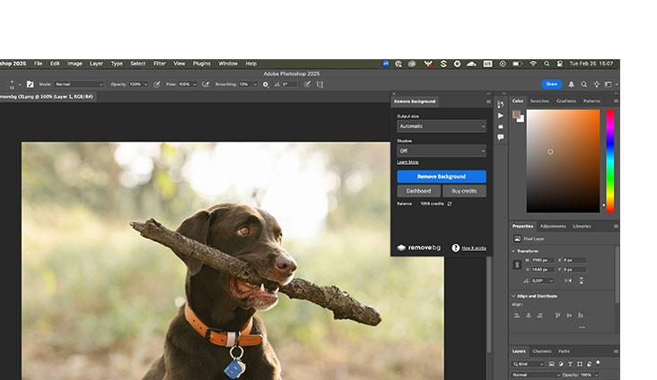Open the Plugins menu
657x380 pixels.
(202, 64)
